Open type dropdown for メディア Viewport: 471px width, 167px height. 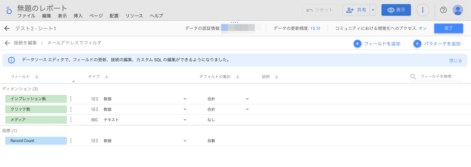point(185,120)
